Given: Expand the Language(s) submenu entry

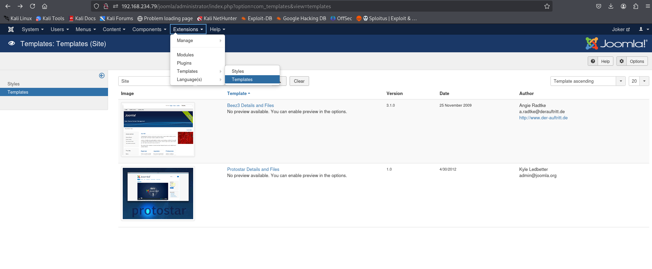Looking at the screenshot, I should 198,79.
